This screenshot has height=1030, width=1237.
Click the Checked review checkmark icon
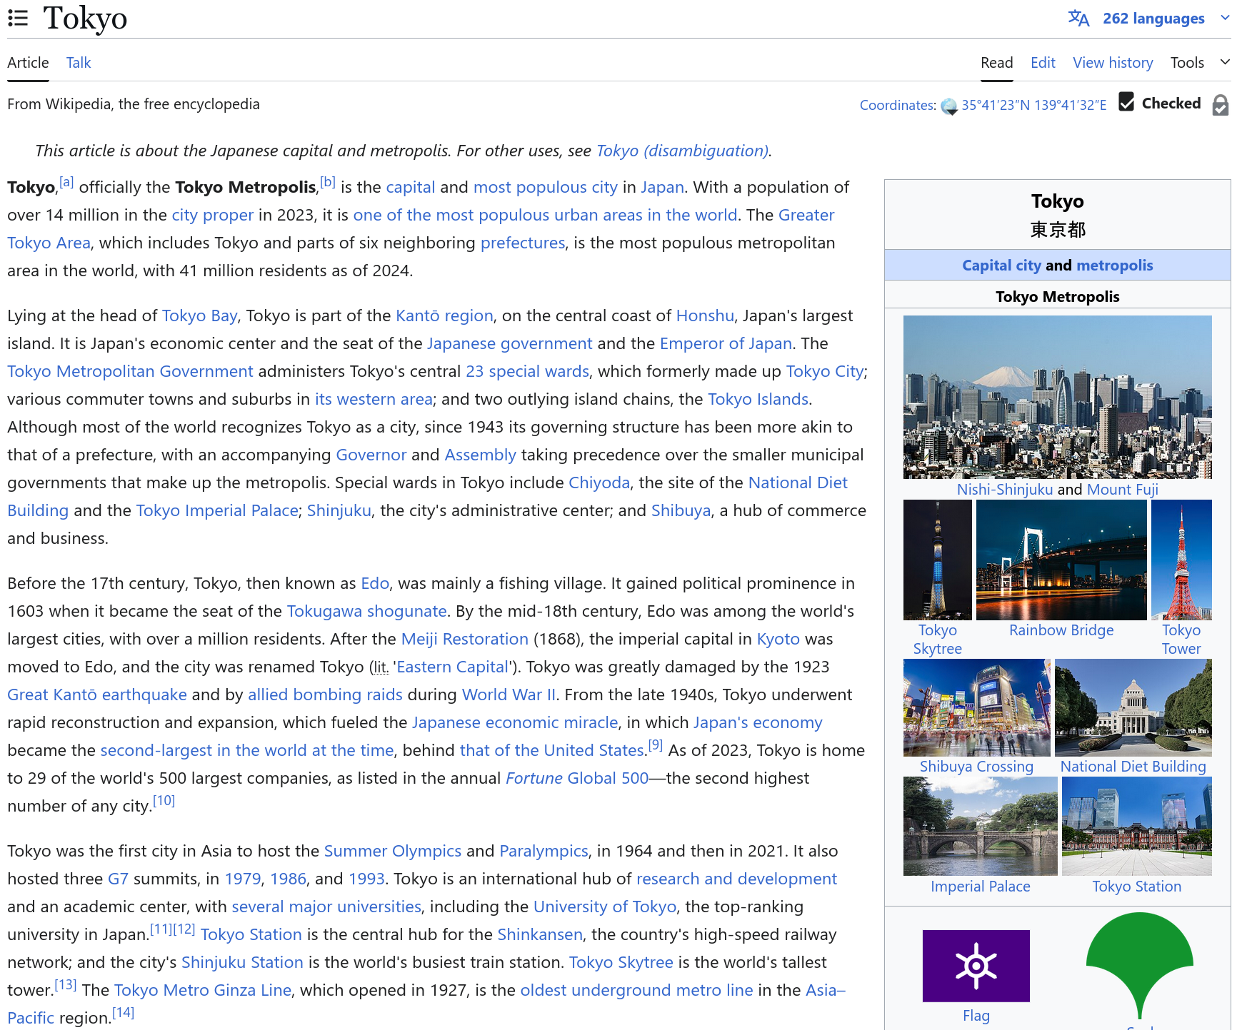(1126, 102)
